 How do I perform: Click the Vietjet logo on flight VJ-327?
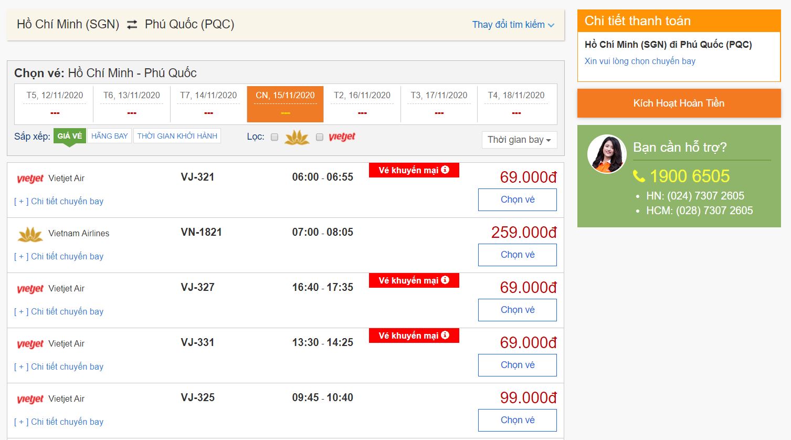point(30,289)
